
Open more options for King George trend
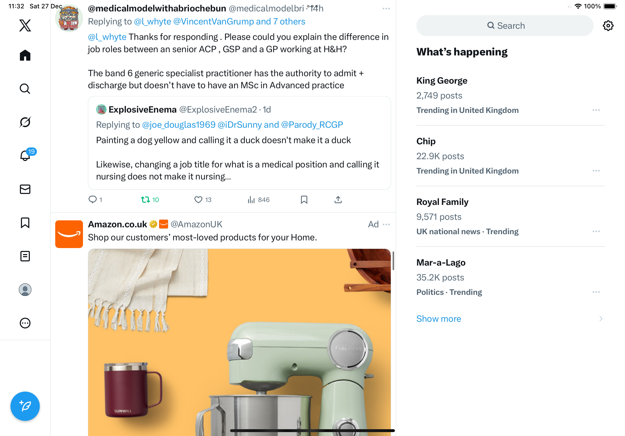[x=596, y=110]
